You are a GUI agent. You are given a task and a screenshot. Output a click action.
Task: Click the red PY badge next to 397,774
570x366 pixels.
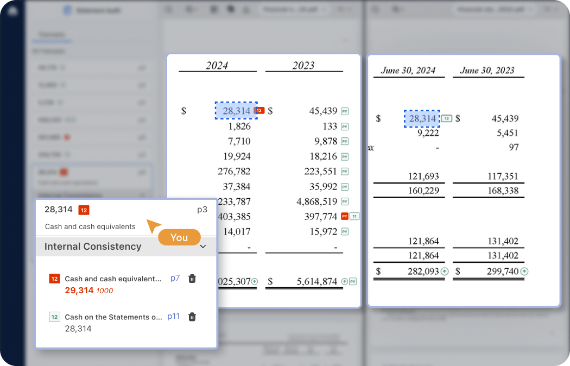pyautogui.click(x=344, y=216)
